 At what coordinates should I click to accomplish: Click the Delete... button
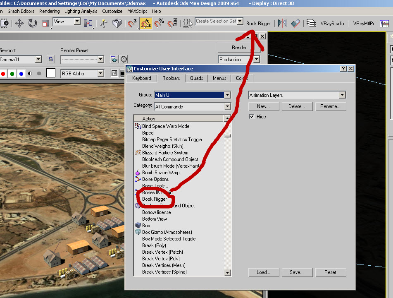point(297,106)
